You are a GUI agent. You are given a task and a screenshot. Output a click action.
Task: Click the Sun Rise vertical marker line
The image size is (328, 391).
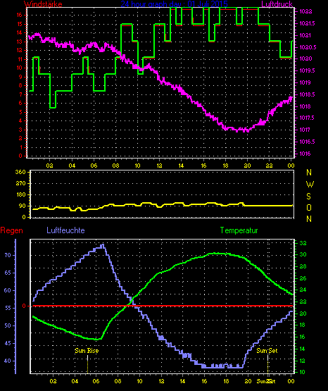[87, 364]
